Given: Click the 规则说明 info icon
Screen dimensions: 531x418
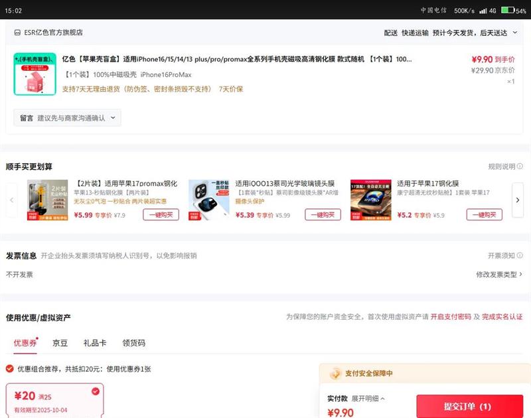Looking at the screenshot, I should point(520,167).
